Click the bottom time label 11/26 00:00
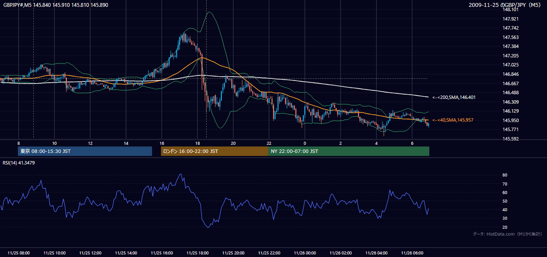Viewport: 547px width, 257px height. 305,253
